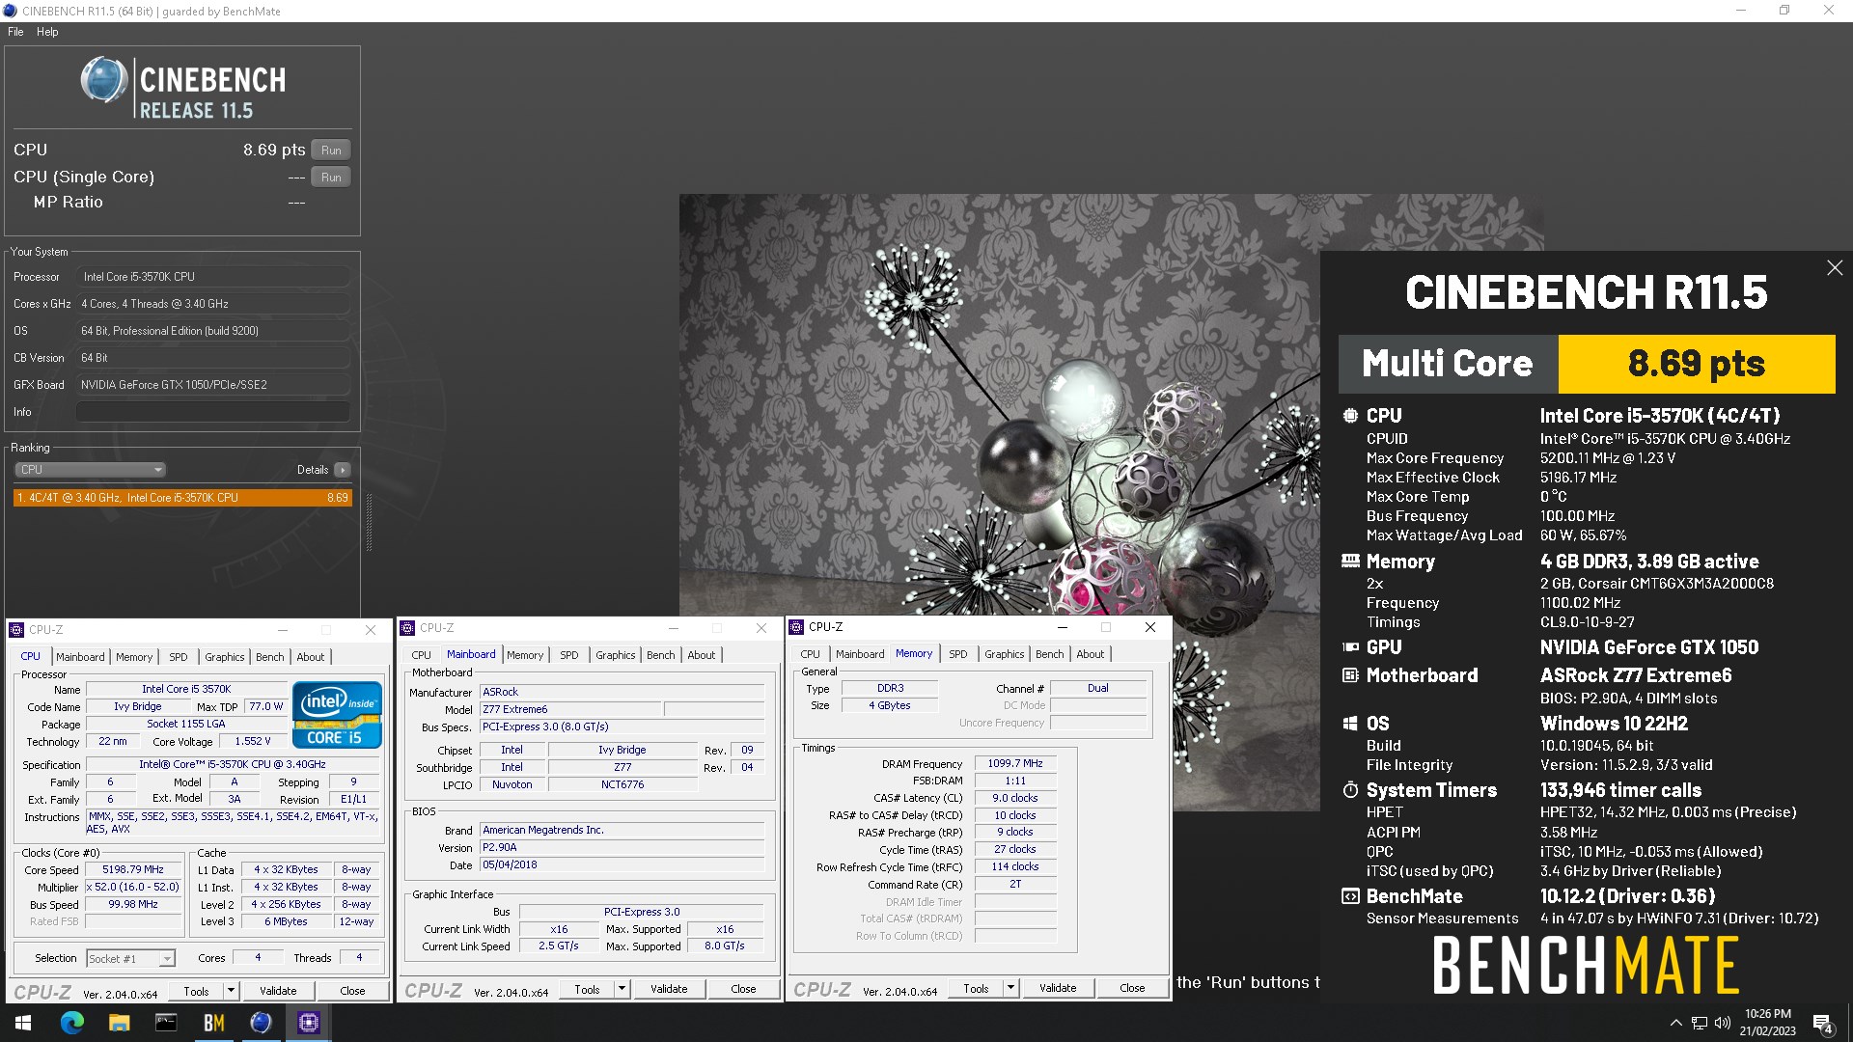The height and width of the screenshot is (1042, 1853).
Task: Click the Motherboard icon in BenchMate panel
Action: 1350,675
